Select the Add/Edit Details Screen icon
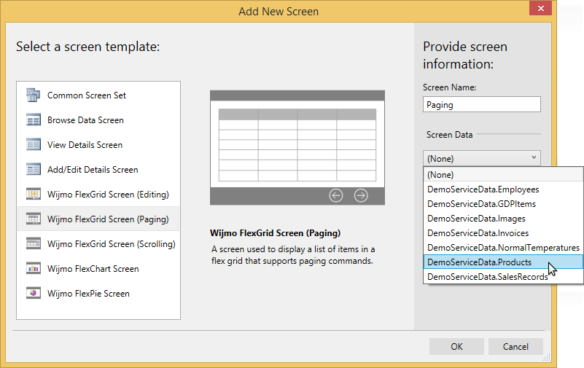This screenshot has height=368, width=584. (33, 170)
